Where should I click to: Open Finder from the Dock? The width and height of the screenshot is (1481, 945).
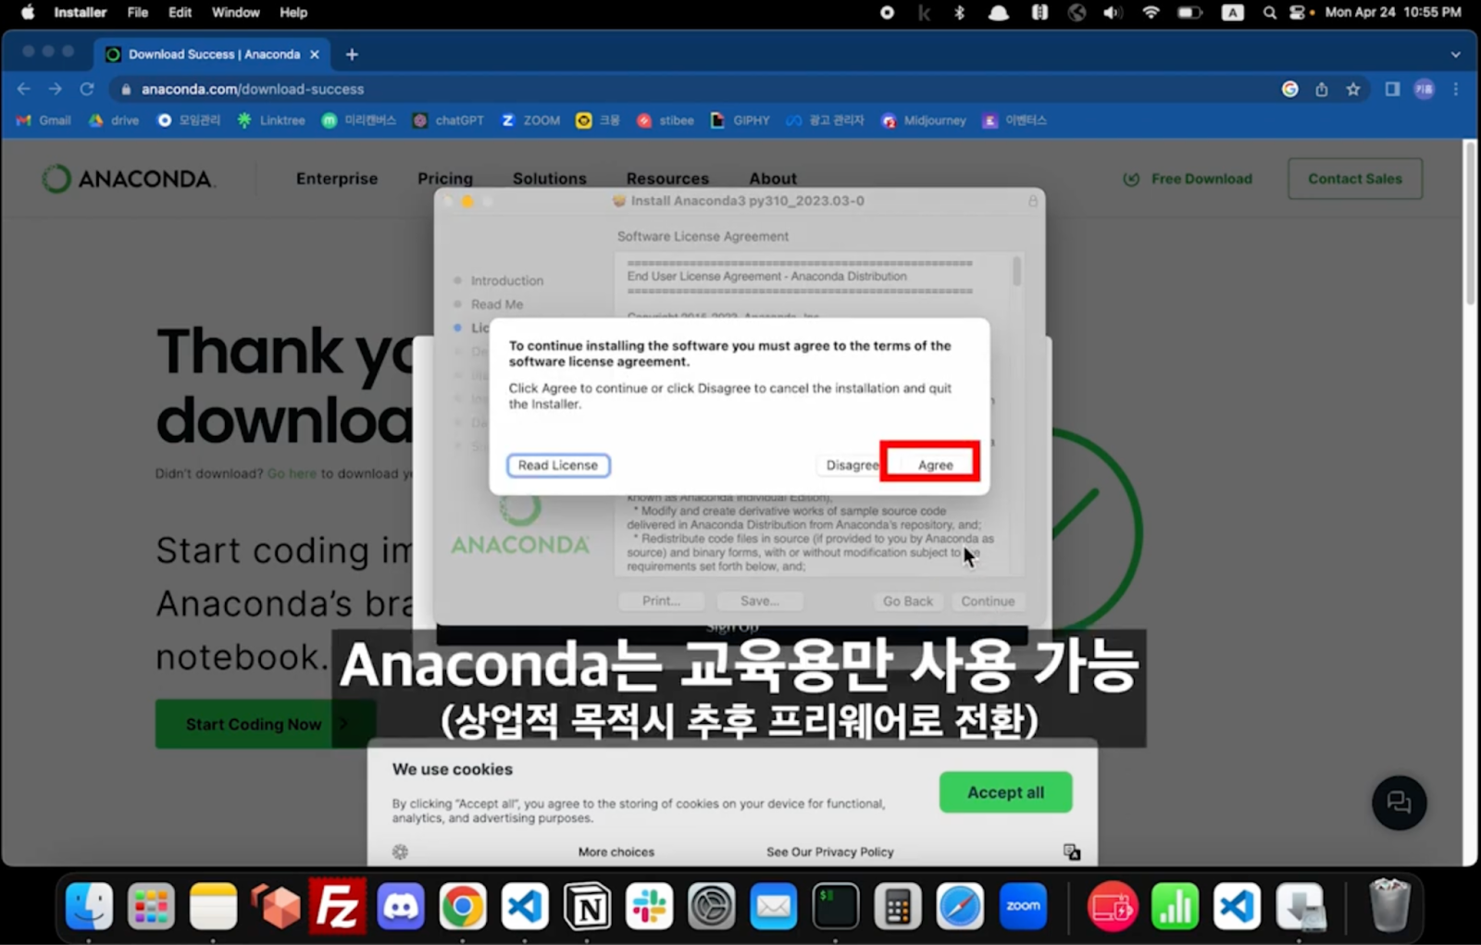click(x=90, y=905)
